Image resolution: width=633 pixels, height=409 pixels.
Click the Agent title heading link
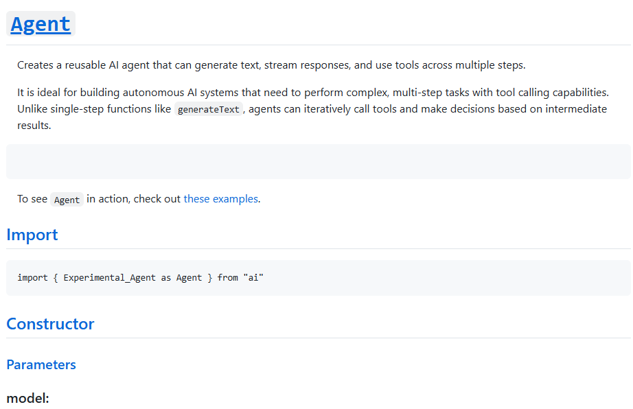pos(41,24)
